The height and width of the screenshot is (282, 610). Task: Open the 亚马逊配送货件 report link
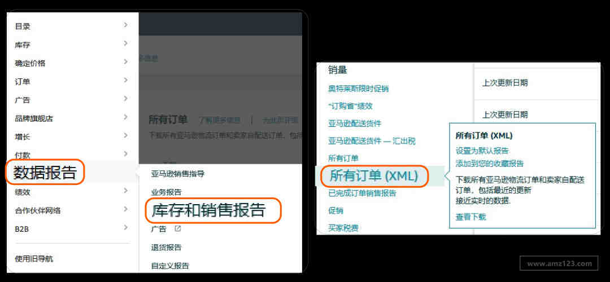[355, 124]
